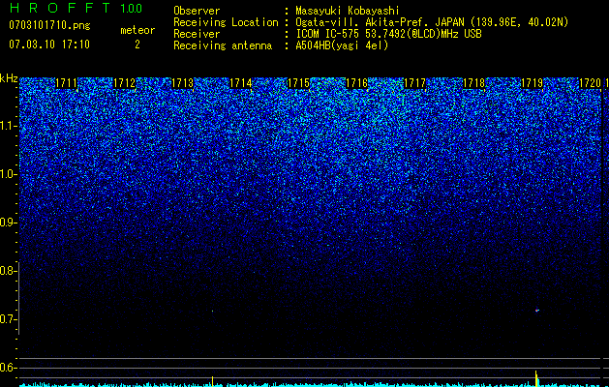Click the meteor count value 2
609x387 pixels.
pyautogui.click(x=137, y=45)
